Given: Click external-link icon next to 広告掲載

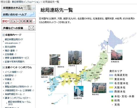Looking at the screenshot, I should coord(15,54).
